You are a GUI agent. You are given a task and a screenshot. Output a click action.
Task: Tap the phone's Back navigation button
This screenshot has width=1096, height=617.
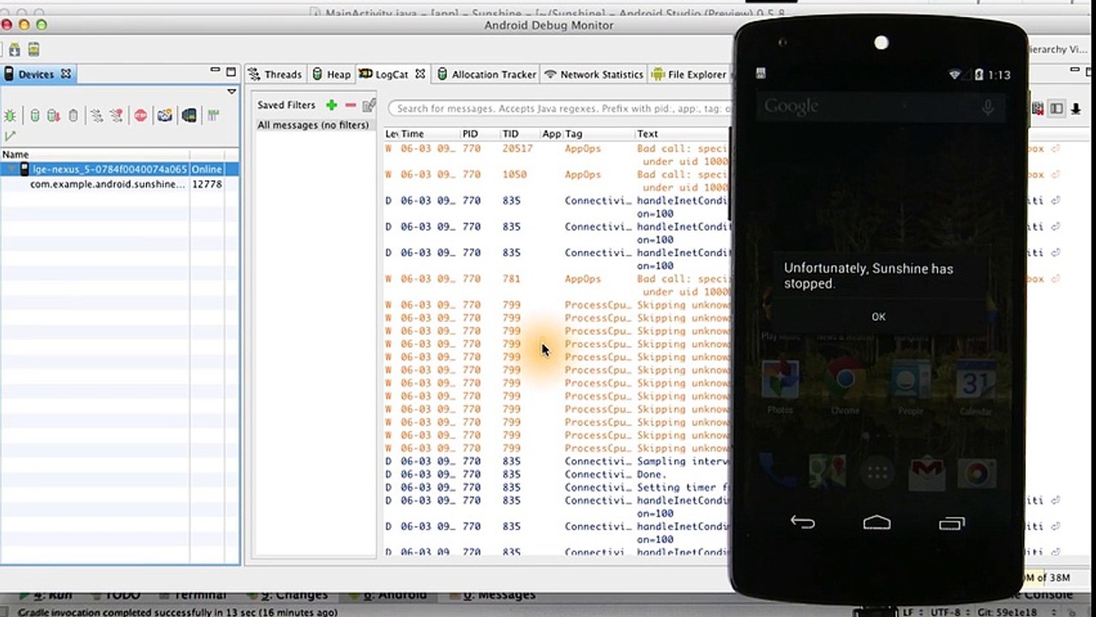tap(803, 523)
